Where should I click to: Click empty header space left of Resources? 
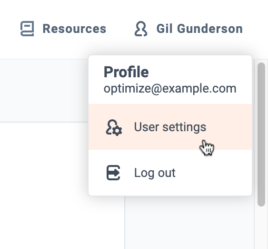(10, 29)
